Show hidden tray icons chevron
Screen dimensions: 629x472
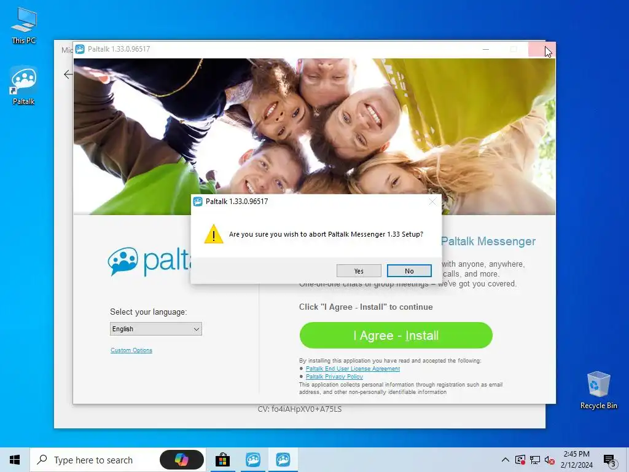coord(506,460)
